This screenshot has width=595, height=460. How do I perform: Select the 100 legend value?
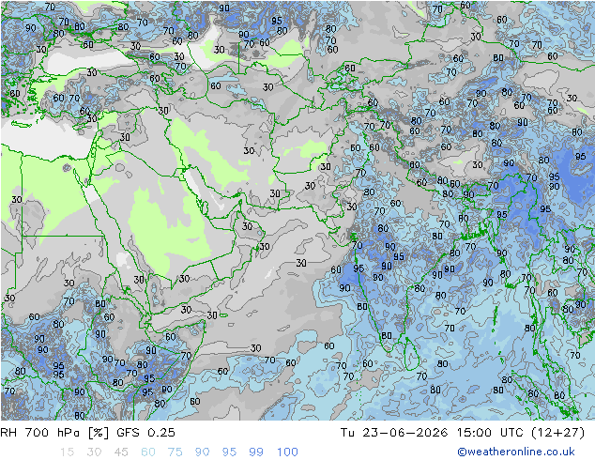click(x=287, y=452)
